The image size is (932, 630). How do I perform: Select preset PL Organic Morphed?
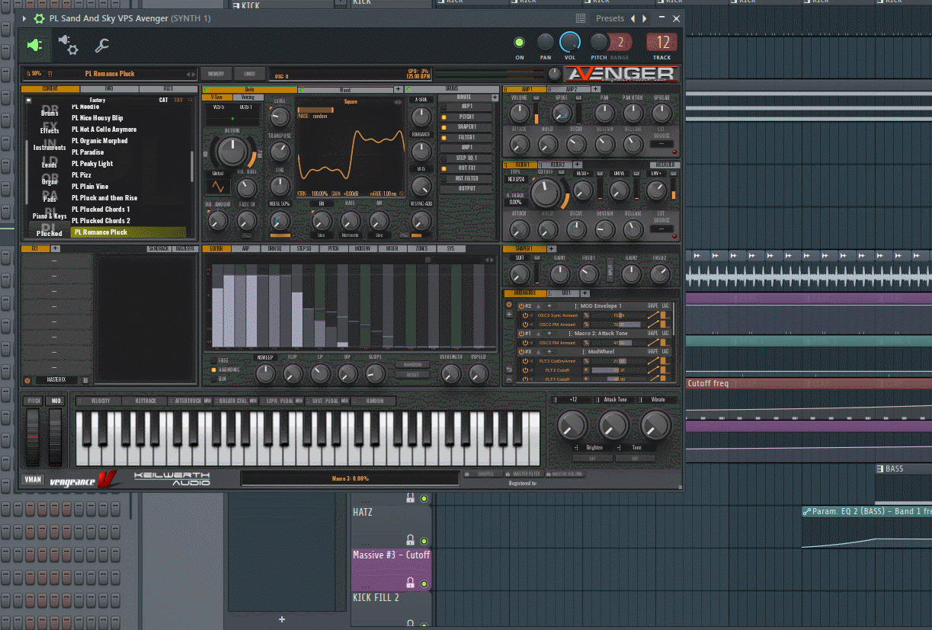100,141
